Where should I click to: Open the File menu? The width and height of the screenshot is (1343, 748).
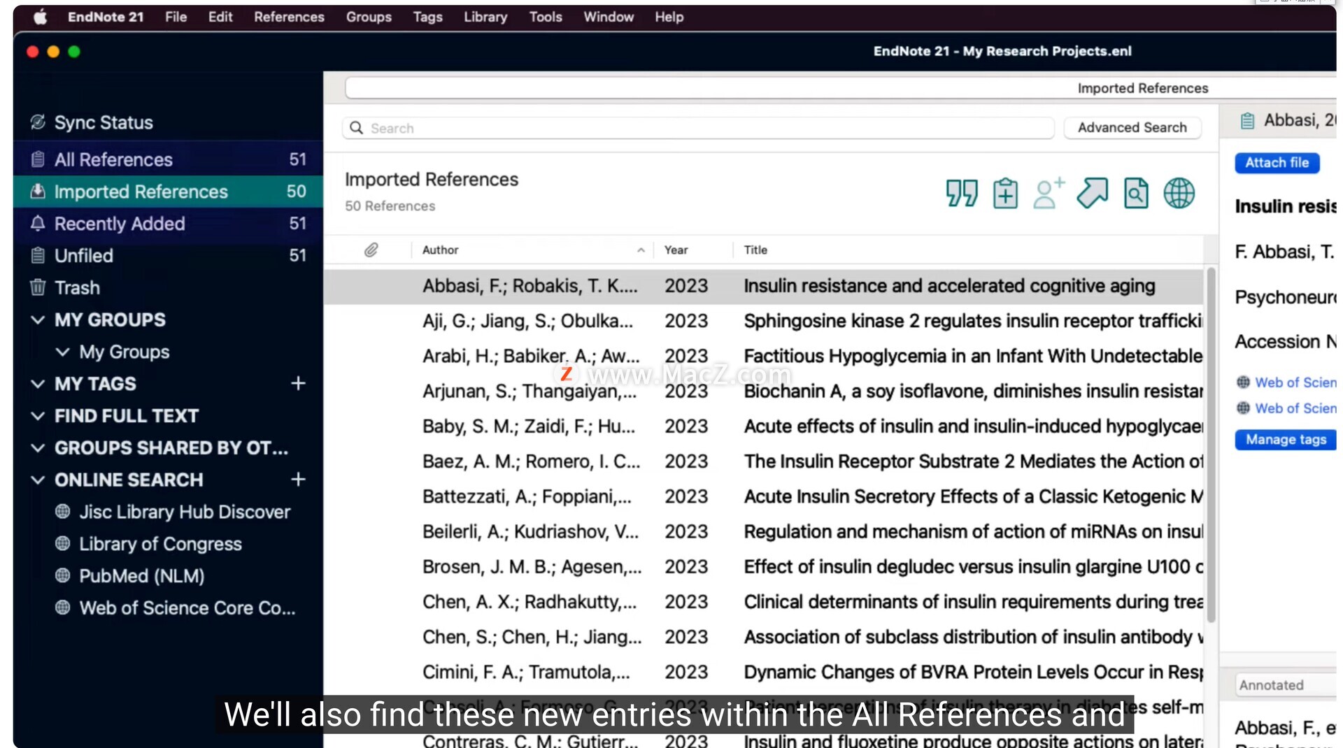176,17
